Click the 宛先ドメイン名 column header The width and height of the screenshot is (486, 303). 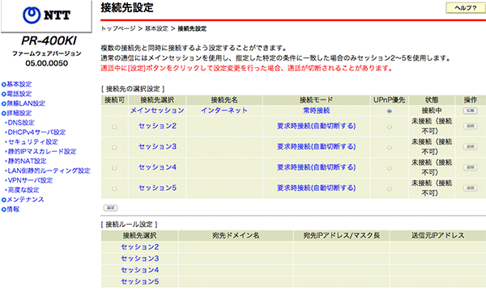(x=236, y=236)
